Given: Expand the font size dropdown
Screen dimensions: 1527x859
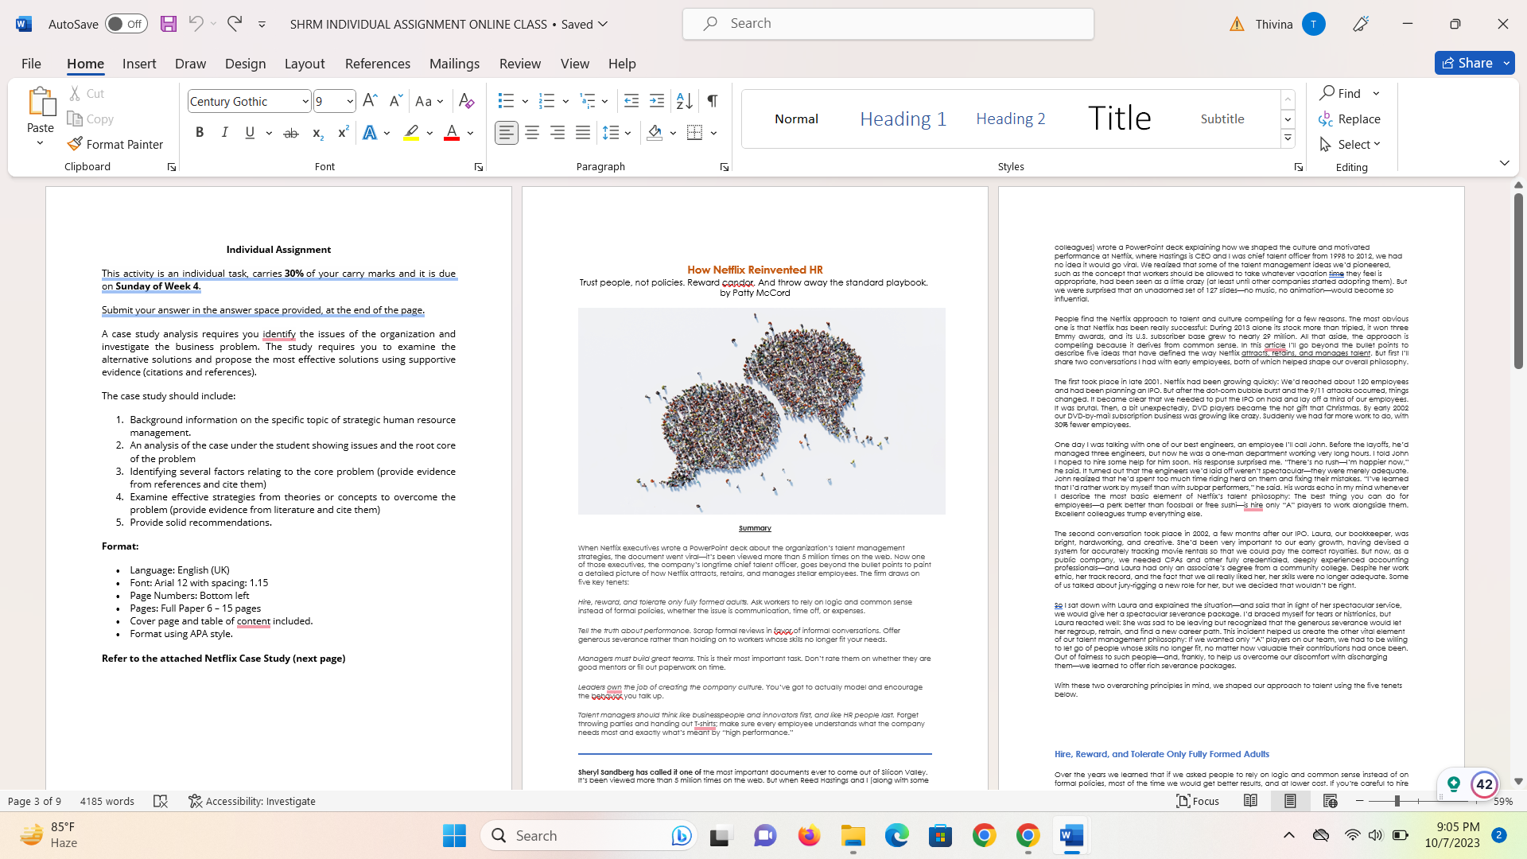Looking at the screenshot, I should point(350,101).
